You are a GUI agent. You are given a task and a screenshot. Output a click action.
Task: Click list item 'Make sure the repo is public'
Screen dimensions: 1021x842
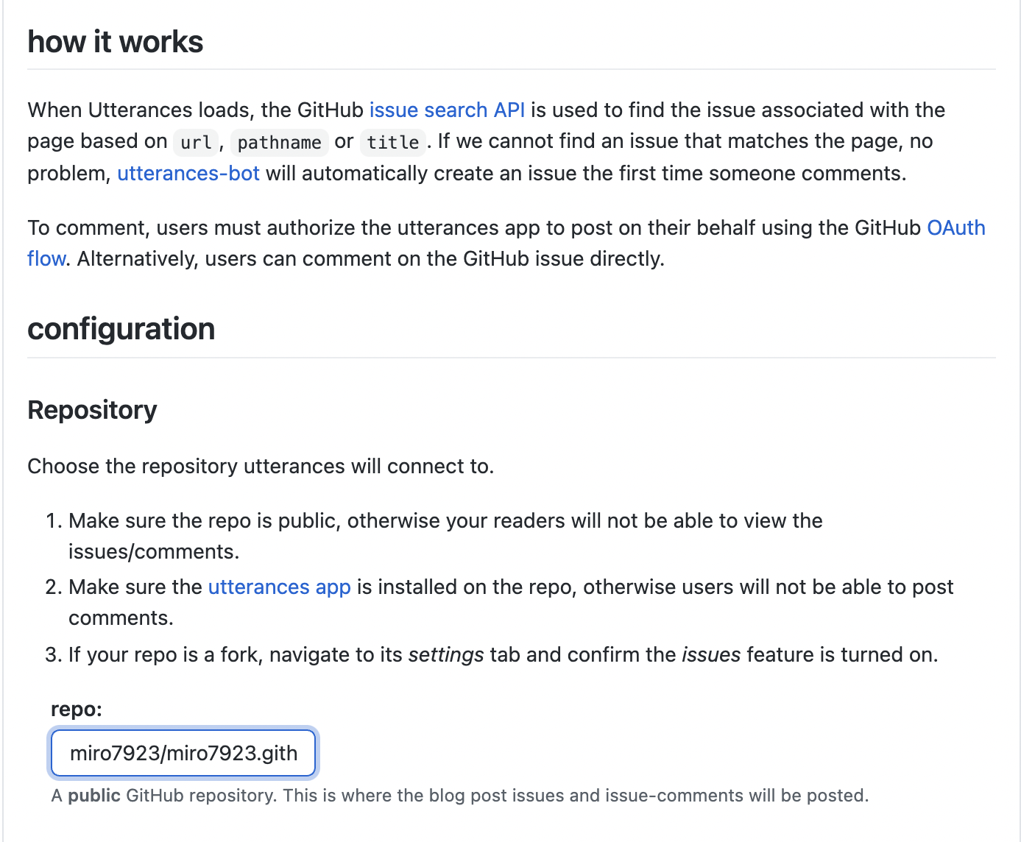click(x=445, y=536)
